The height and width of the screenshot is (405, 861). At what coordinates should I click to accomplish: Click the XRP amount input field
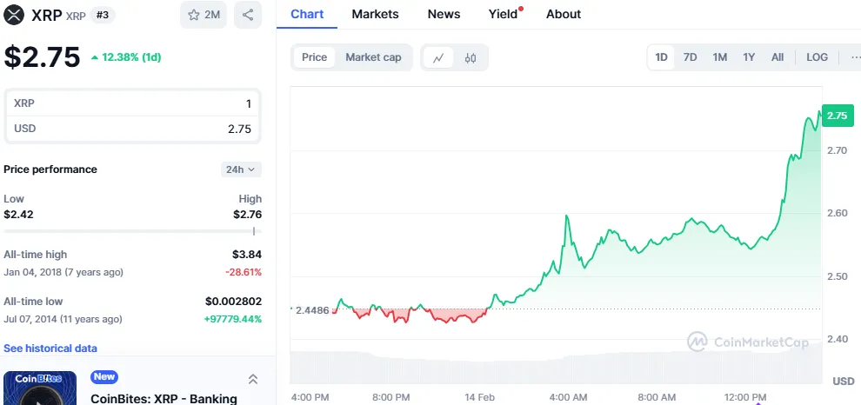132,103
